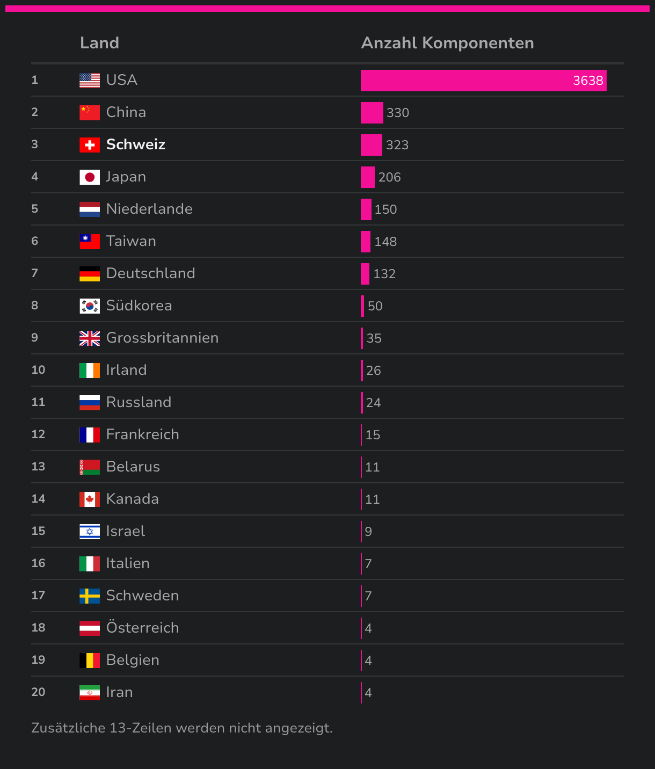655x769 pixels.
Task: Click the South Korea flag icon
Action: 90,306
